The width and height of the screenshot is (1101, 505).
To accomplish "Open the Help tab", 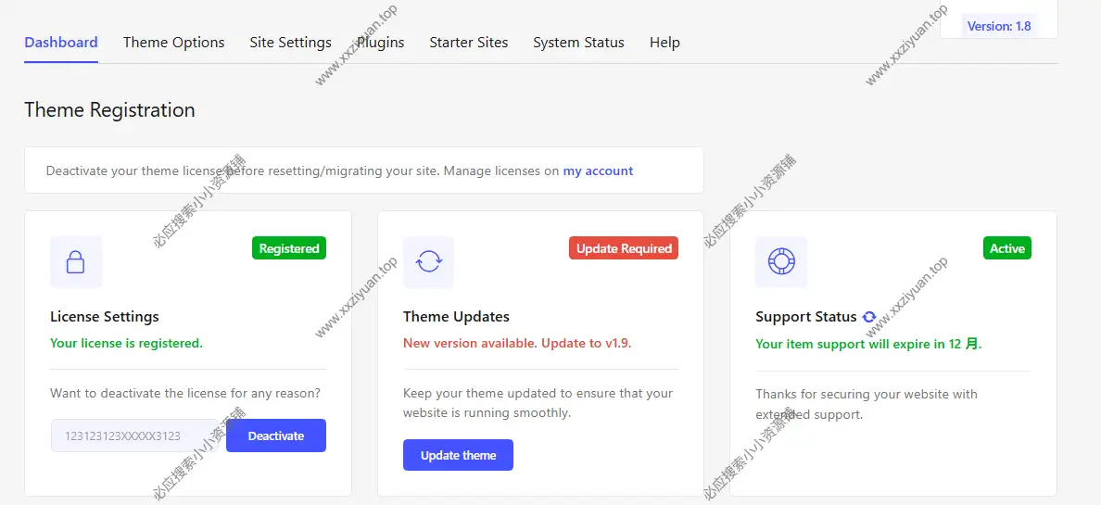I will (x=664, y=43).
